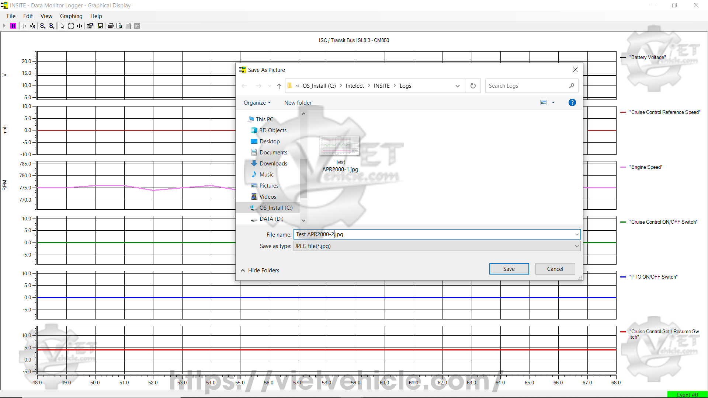Screen dimensions: 708x398
Task: Expand the File name history dropdown
Action: coord(576,234)
